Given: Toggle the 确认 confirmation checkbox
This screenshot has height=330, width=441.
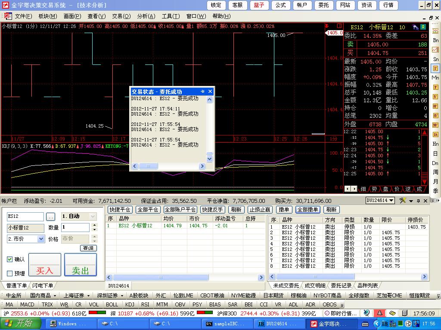Looking at the screenshot, I should point(10,260).
